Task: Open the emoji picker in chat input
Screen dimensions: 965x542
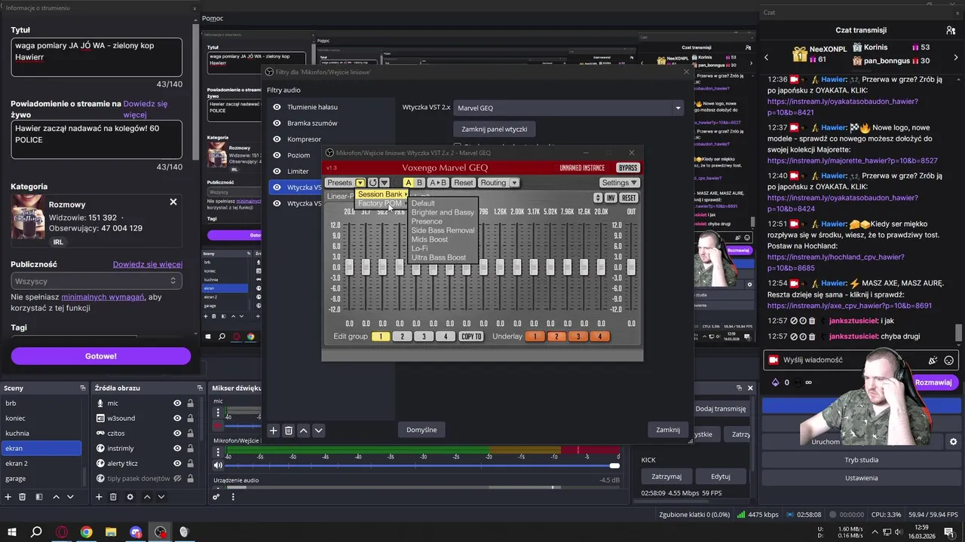Action: [950, 360]
